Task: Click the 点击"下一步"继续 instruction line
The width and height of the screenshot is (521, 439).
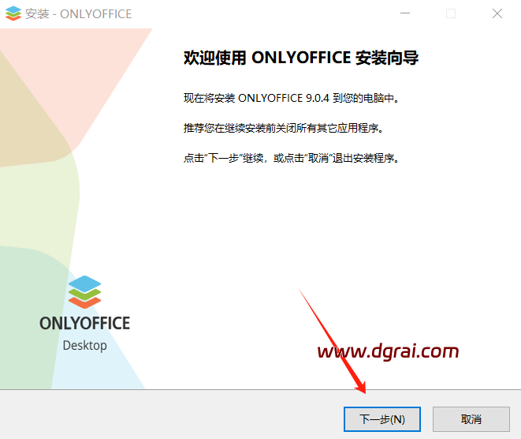Action: [292, 158]
